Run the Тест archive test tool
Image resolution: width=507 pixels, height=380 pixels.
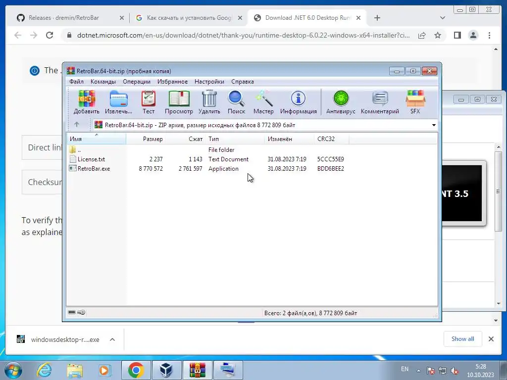point(149,102)
